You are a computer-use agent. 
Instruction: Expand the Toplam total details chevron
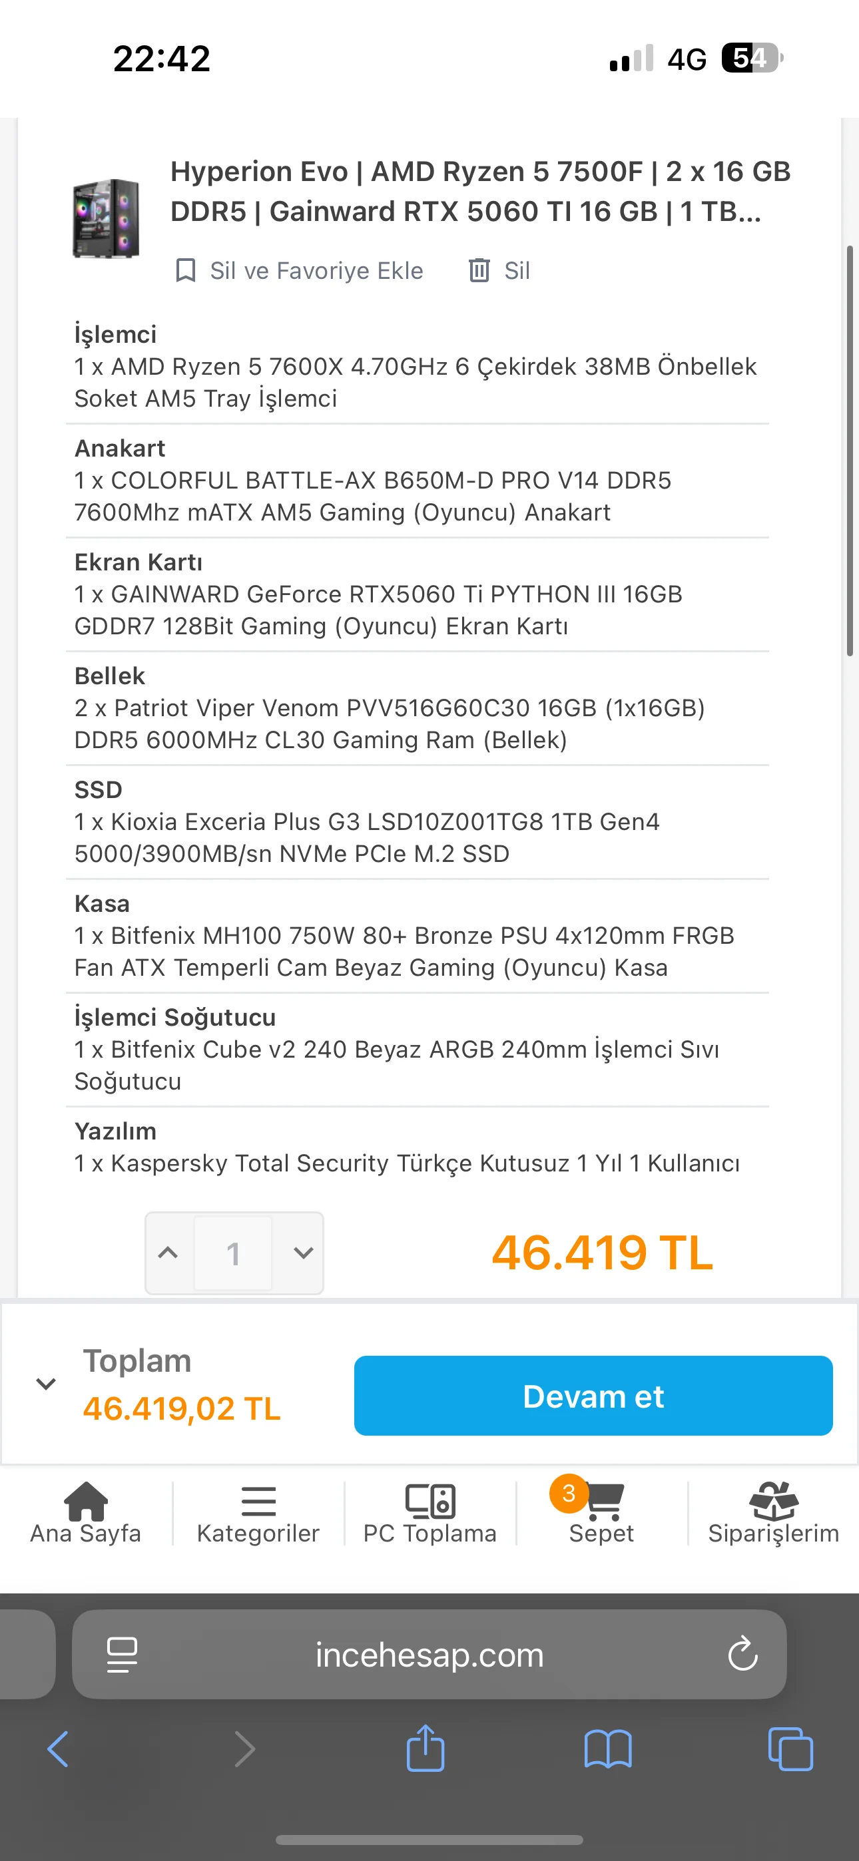[46, 1384]
